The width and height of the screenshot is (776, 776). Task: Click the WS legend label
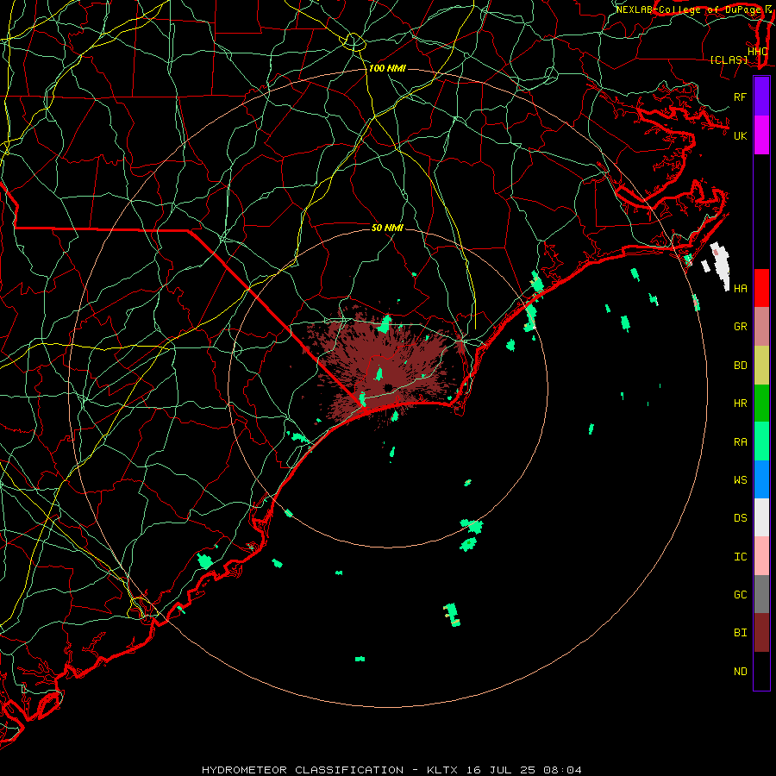tap(740, 479)
